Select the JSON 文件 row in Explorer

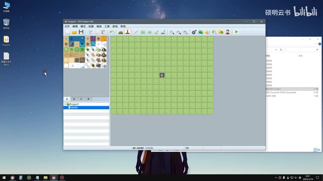point(292,96)
